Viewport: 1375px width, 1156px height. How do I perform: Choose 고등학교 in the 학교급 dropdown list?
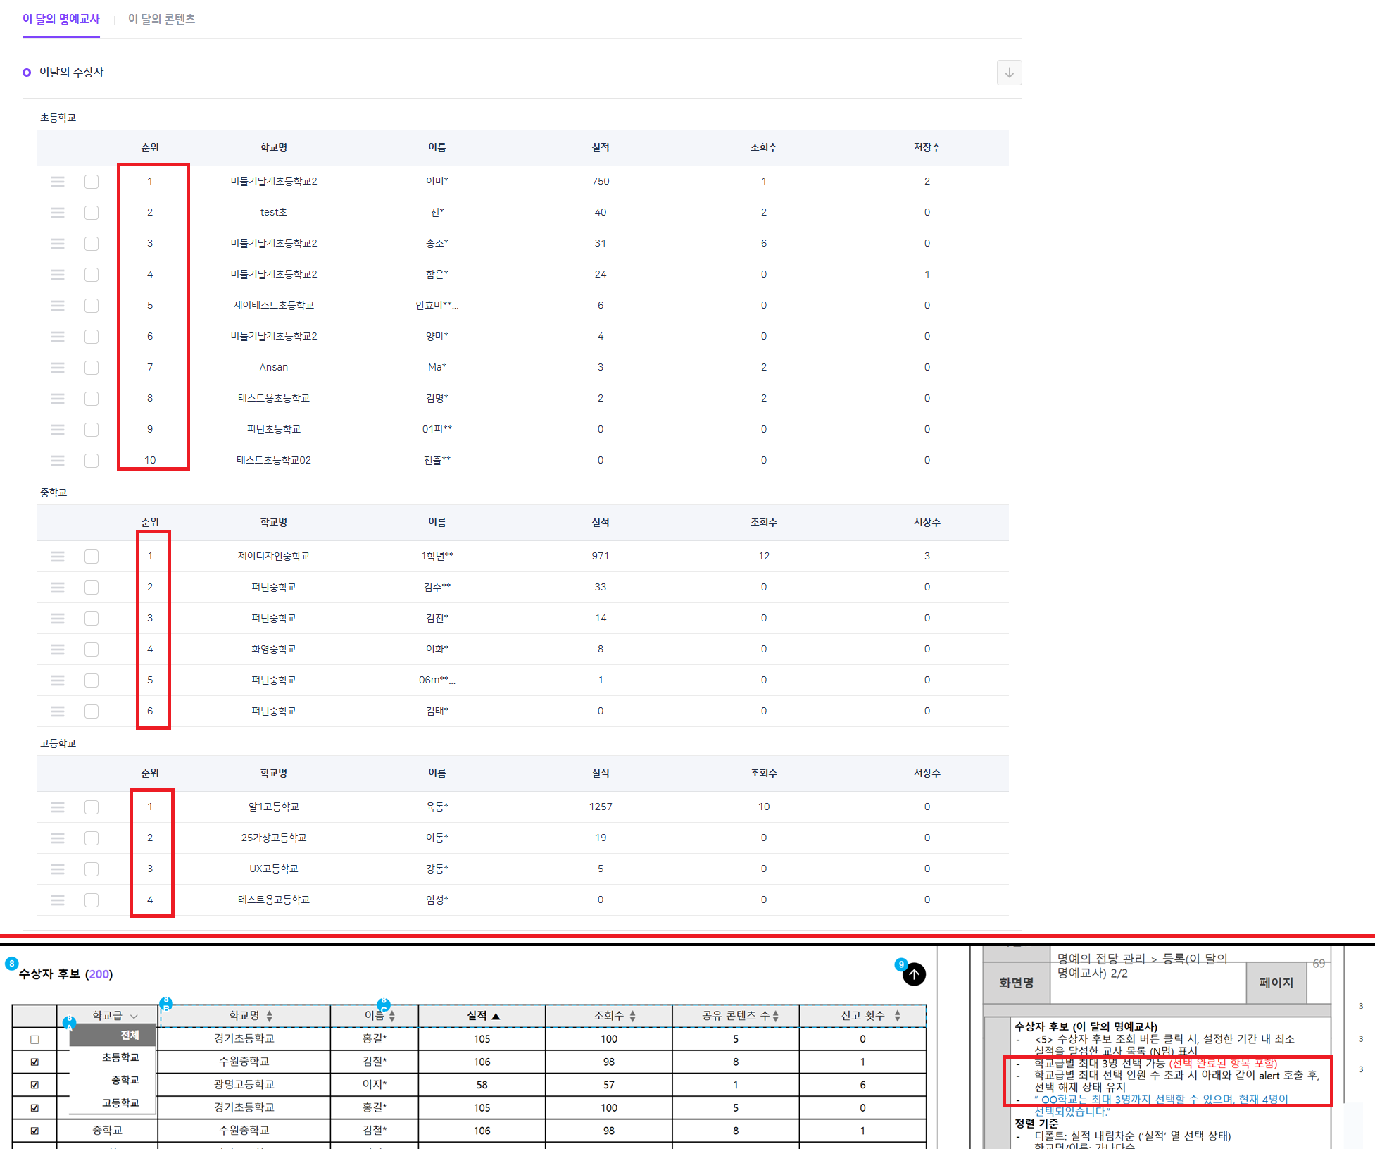click(120, 1102)
